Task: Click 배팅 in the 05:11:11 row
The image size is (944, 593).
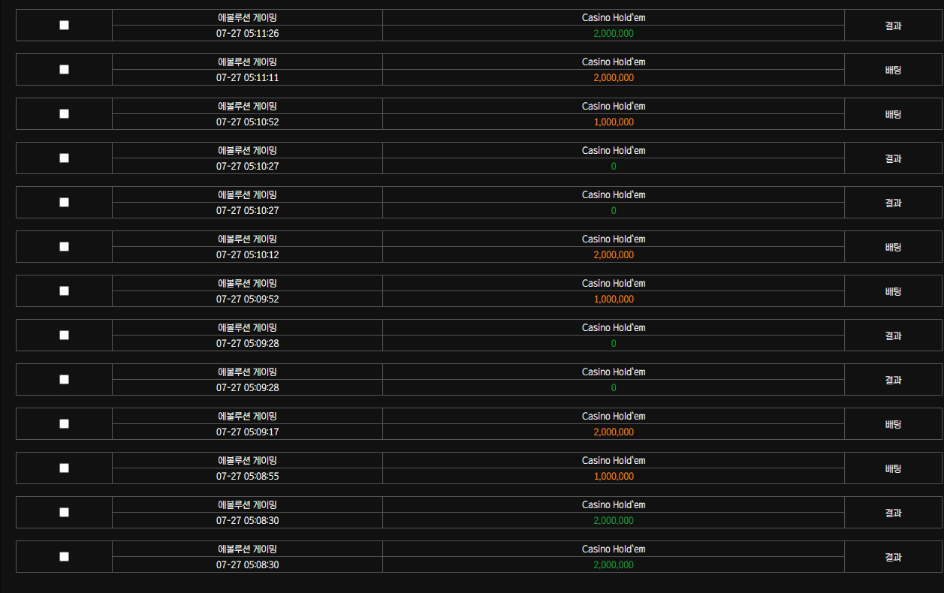Action: click(x=893, y=70)
